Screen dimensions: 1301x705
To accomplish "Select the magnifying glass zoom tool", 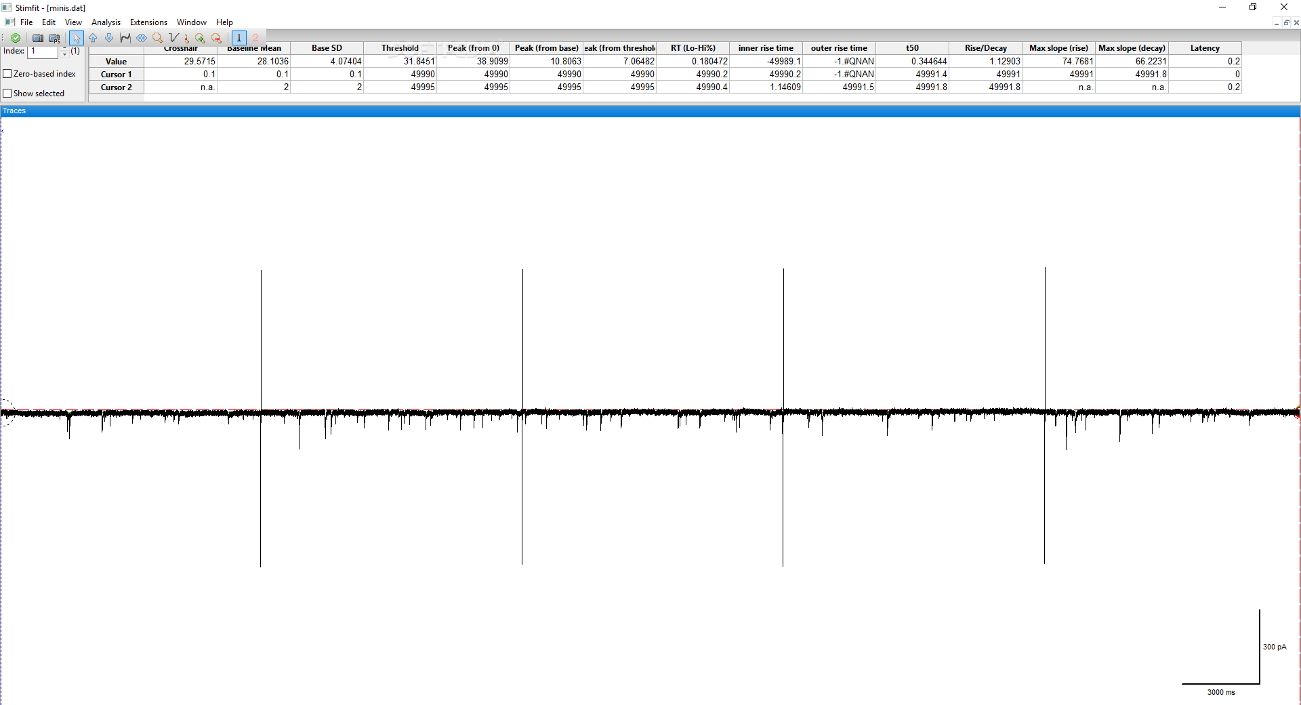I will 158,38.
